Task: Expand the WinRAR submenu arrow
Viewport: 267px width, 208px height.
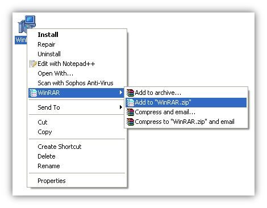Action: coord(121,93)
